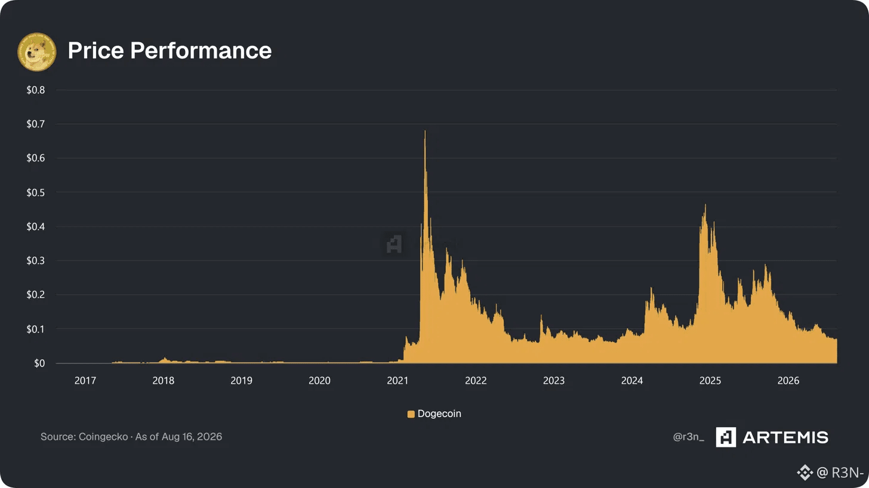
Task: Click the 2021 all-time-high price spike
Action: [425, 132]
